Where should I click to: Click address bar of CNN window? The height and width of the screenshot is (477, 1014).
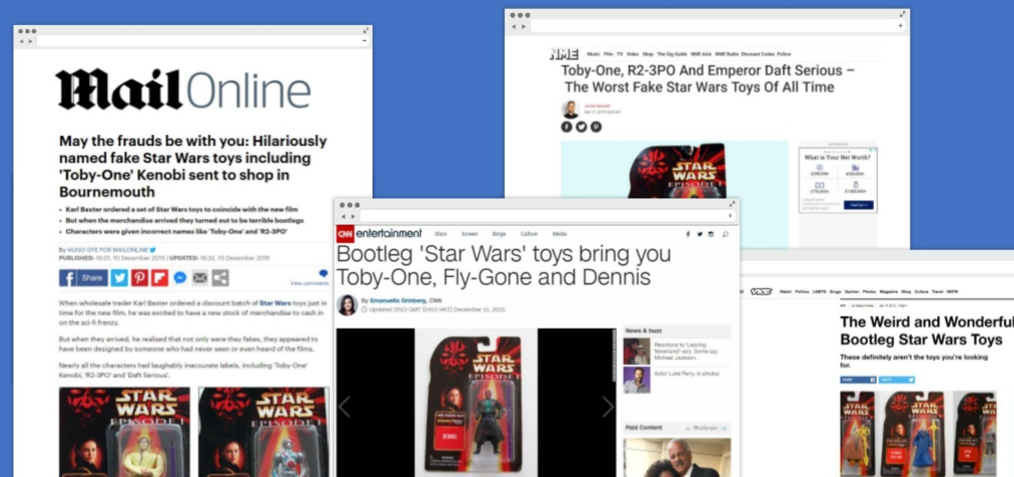[547, 216]
